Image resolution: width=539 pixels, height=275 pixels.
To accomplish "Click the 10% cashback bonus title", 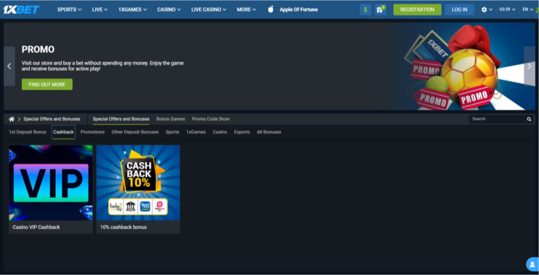I will tap(123, 227).
